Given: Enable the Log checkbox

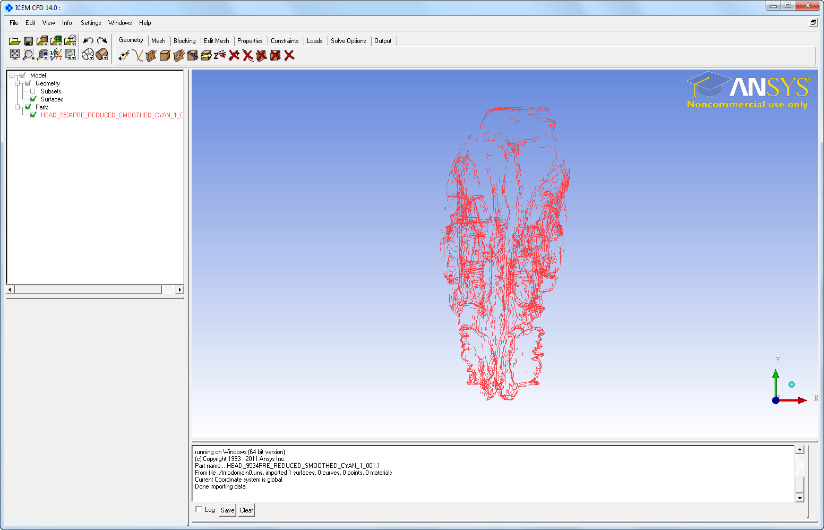Looking at the screenshot, I should point(199,509).
